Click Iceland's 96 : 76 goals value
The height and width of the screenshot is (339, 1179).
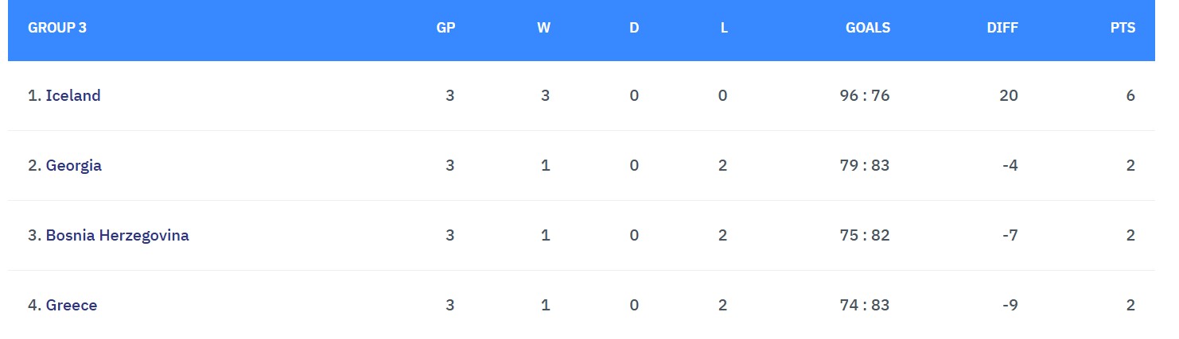[x=864, y=96]
